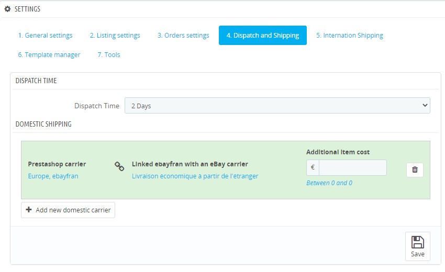
Task: Click the Europe, ebayfran carrier link
Action: pos(53,176)
